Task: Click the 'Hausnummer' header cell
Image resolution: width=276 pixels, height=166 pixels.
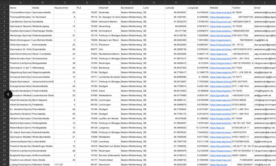Action: 65,8
